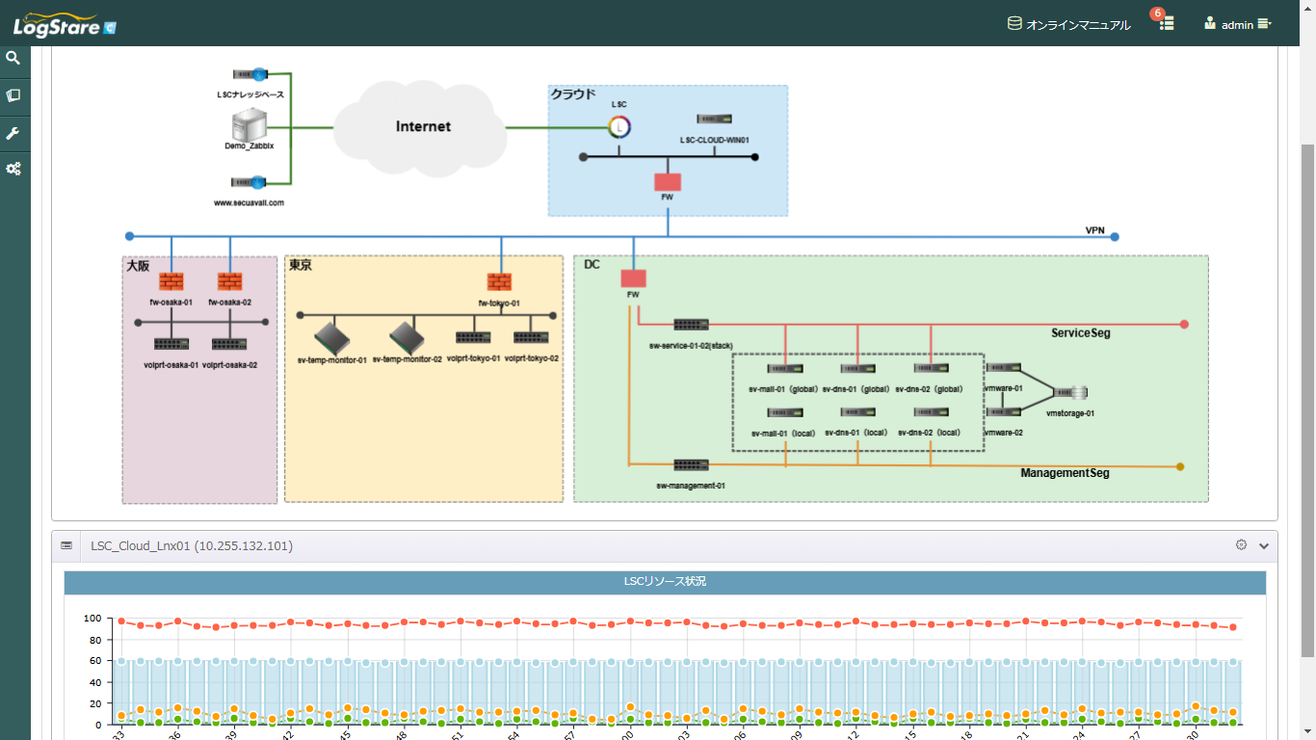Select the vmstorage-01 storage icon
The image size is (1316, 740).
point(1070,393)
